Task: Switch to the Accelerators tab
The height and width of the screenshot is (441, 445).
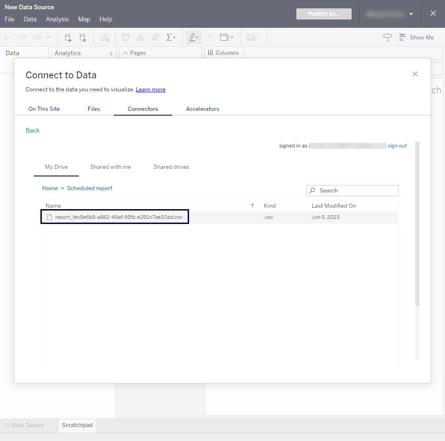Action: click(x=203, y=109)
